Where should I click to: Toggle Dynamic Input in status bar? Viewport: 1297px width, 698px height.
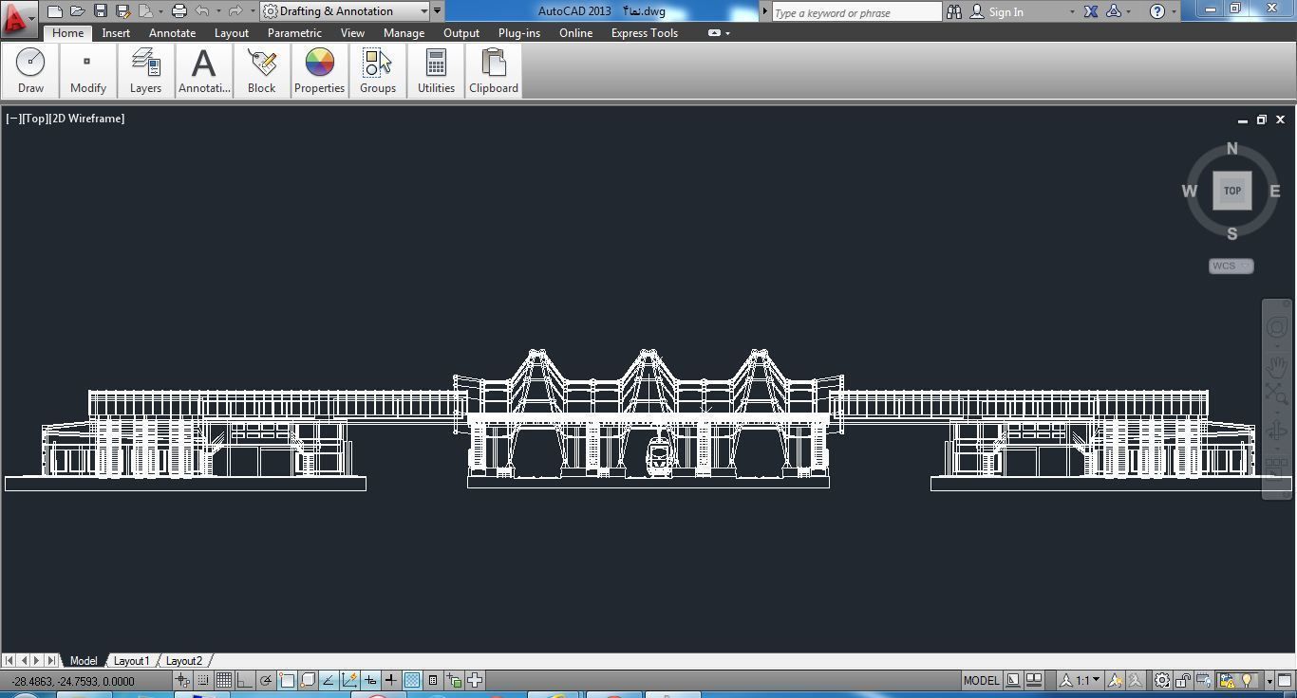(x=370, y=680)
